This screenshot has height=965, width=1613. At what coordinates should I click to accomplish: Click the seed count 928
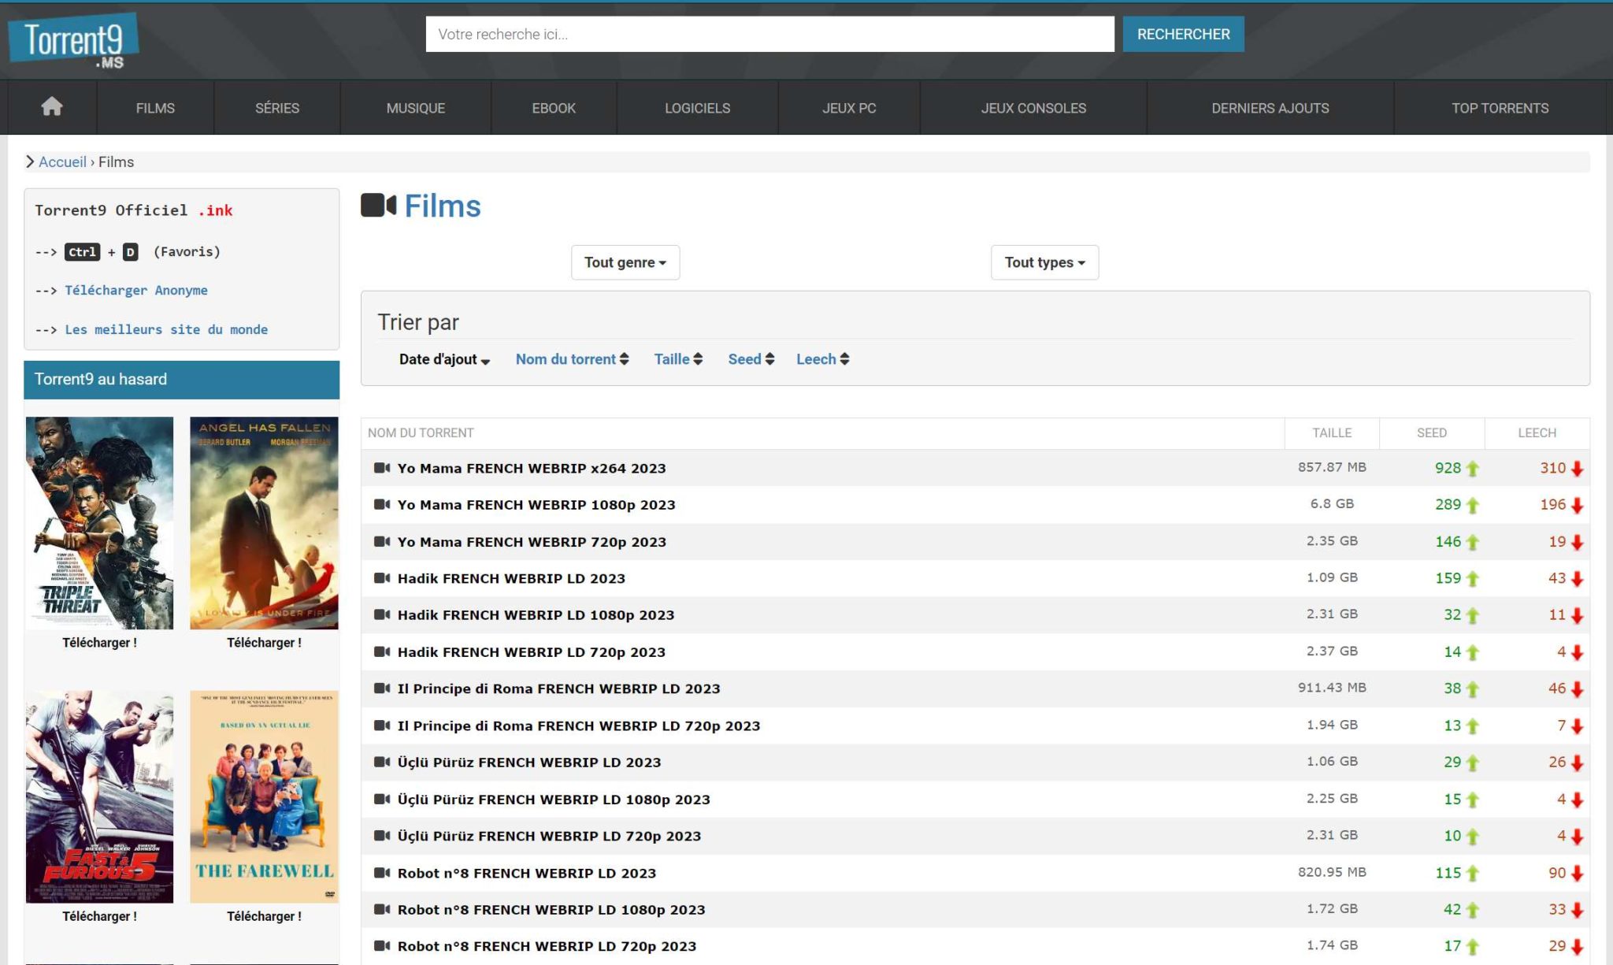(x=1448, y=468)
